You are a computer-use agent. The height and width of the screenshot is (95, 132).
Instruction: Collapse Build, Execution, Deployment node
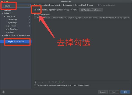pos(2,35)
